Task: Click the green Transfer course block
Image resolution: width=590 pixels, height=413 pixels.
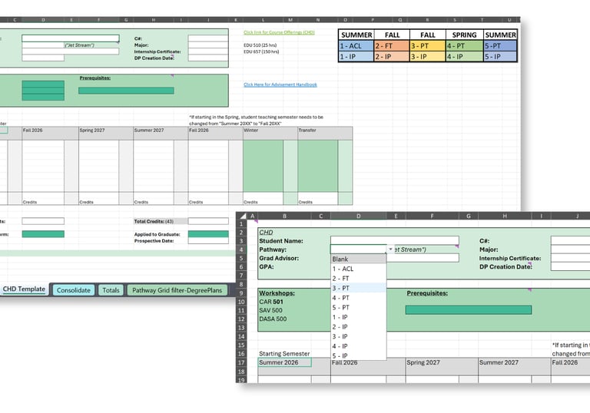Action: tap(317, 166)
